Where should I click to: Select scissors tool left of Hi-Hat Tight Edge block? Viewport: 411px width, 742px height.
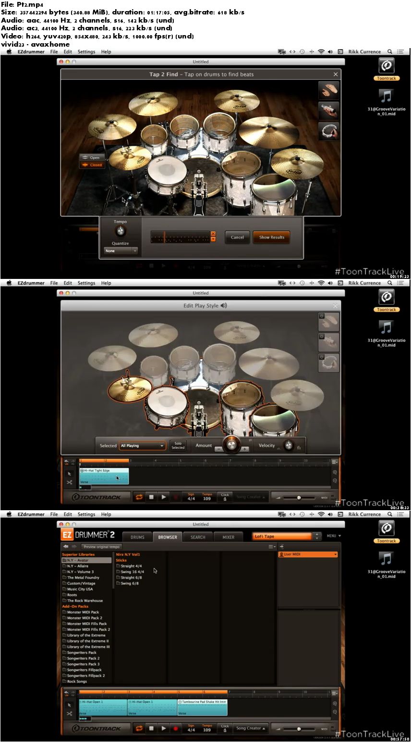pyautogui.click(x=69, y=482)
